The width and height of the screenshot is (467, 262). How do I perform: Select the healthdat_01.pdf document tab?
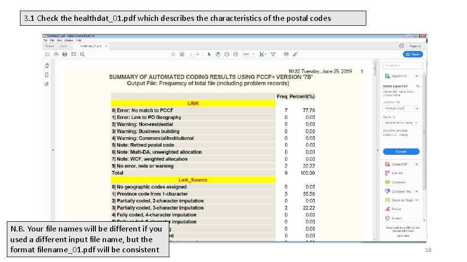[x=90, y=46]
